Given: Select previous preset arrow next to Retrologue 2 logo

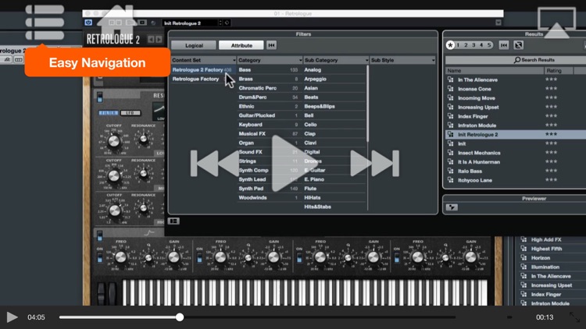Looking at the screenshot, I should coord(151,39).
